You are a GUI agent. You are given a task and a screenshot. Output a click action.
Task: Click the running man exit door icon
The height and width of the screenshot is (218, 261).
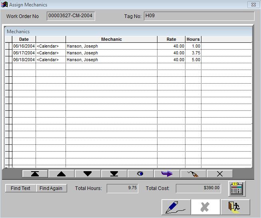[235, 207]
